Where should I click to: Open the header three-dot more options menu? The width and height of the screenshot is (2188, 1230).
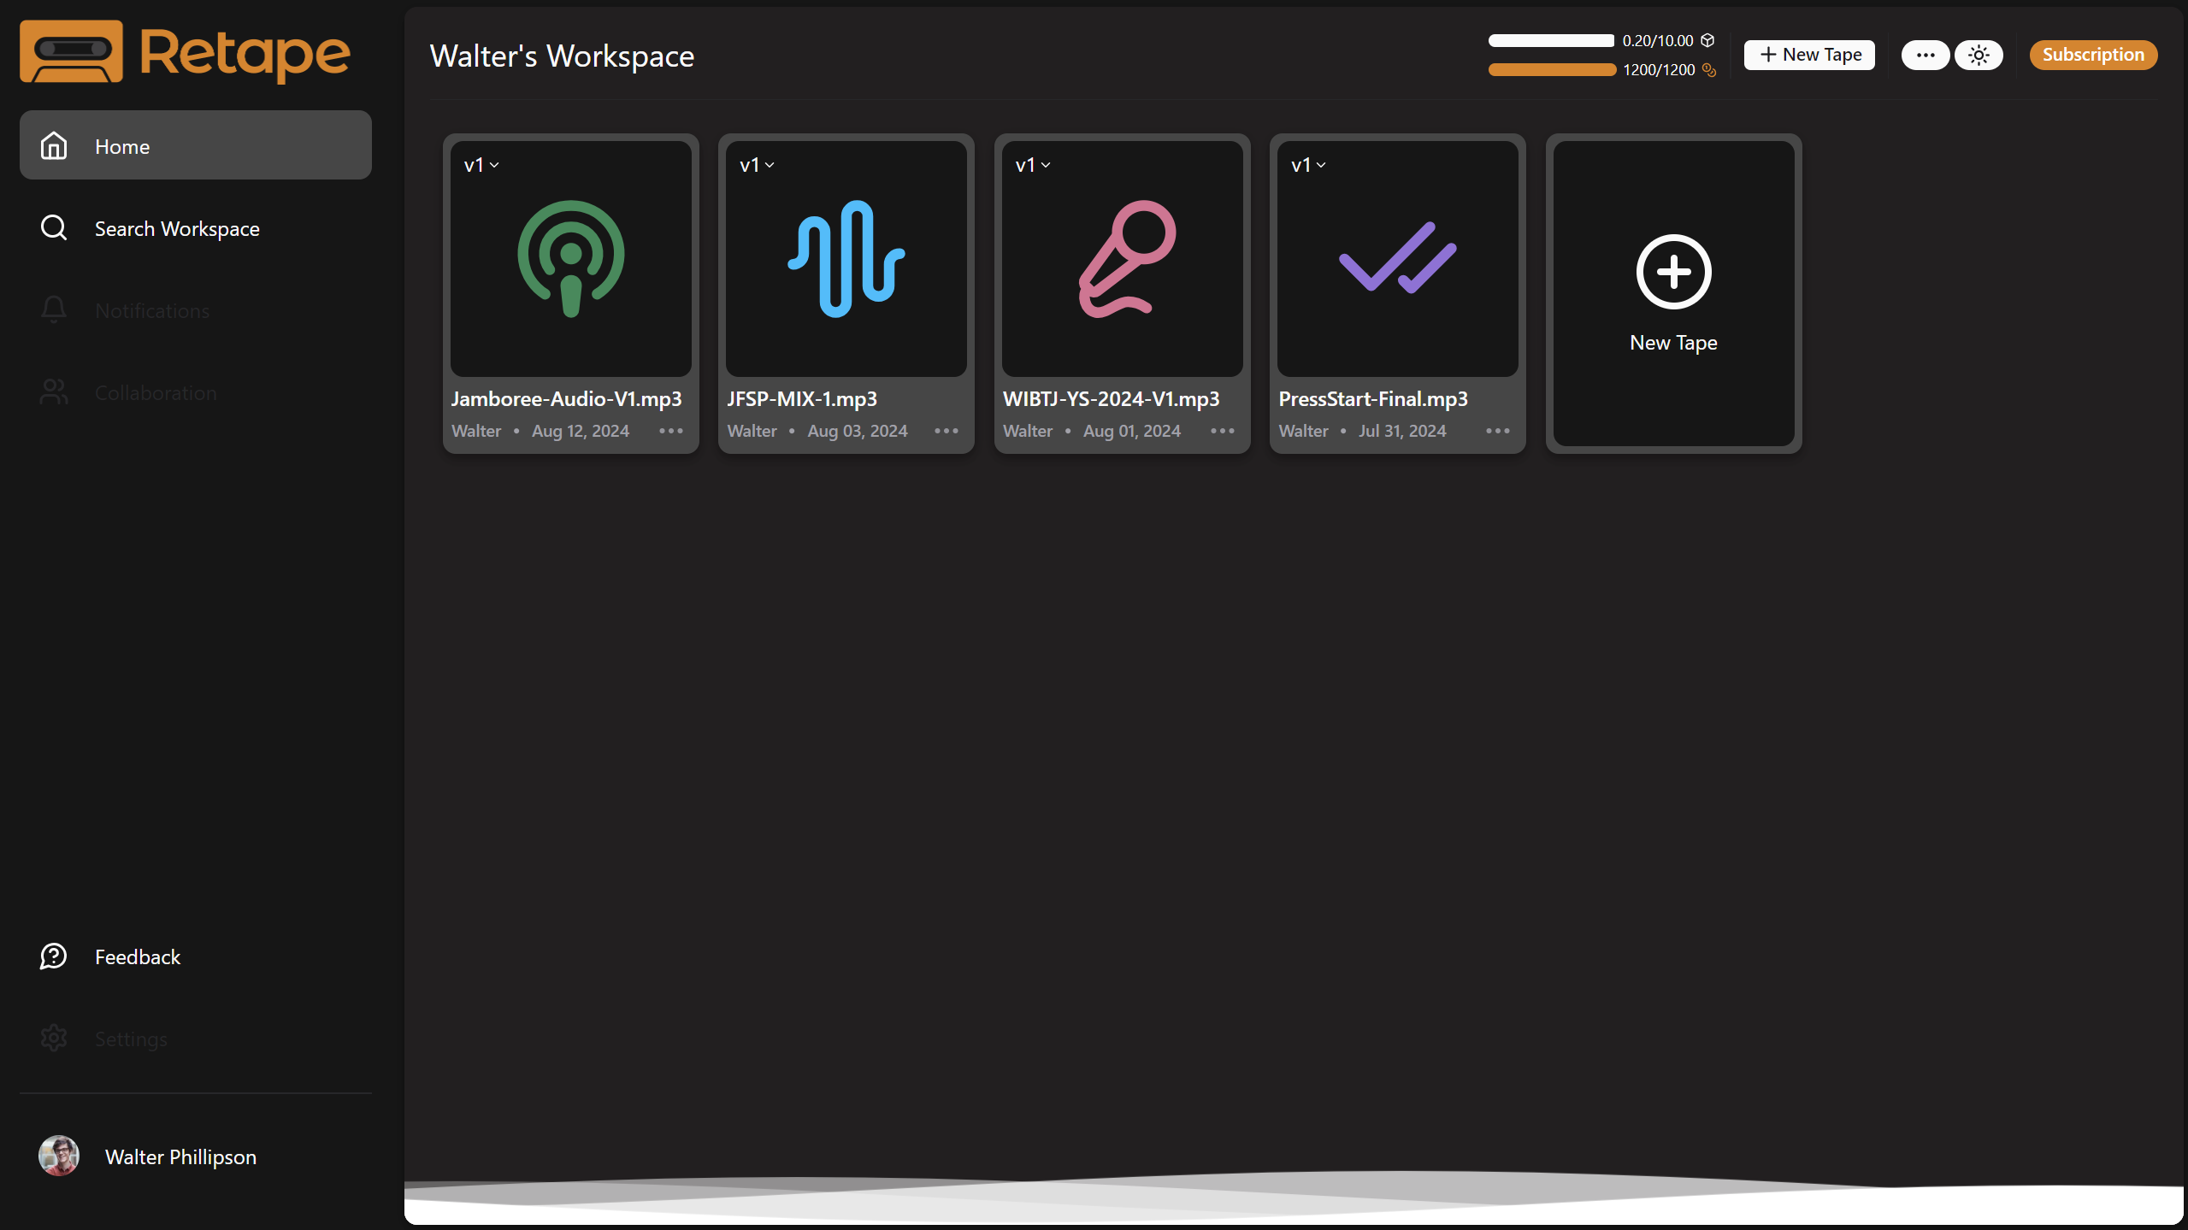[x=1925, y=55]
